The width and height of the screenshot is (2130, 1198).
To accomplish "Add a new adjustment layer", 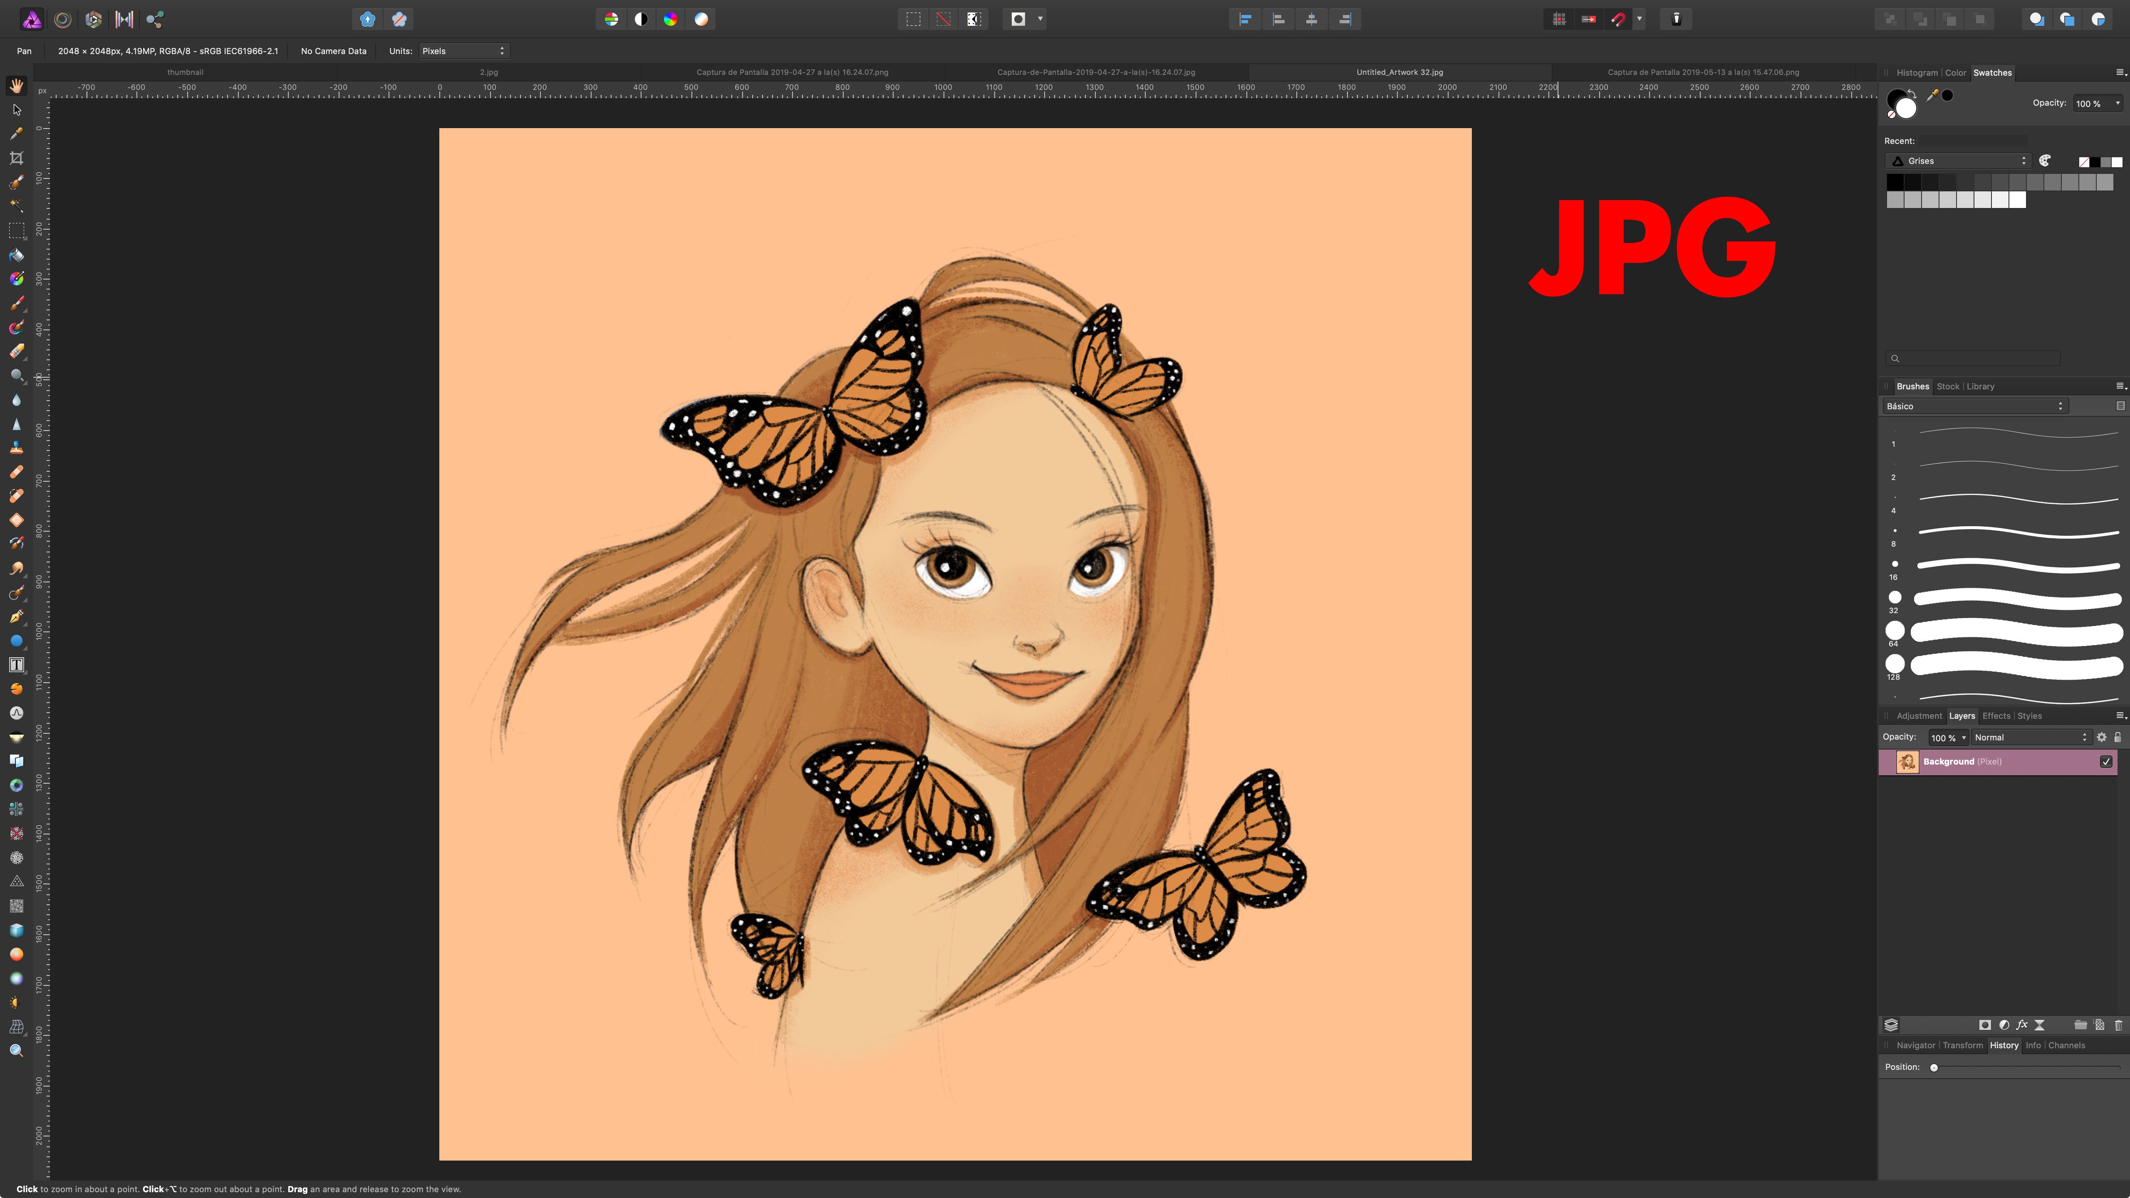I will (x=2004, y=1025).
